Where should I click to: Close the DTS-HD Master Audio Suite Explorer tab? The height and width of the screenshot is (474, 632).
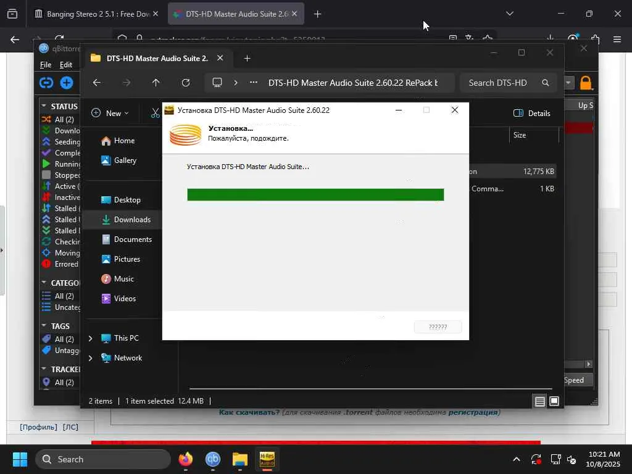click(220, 58)
